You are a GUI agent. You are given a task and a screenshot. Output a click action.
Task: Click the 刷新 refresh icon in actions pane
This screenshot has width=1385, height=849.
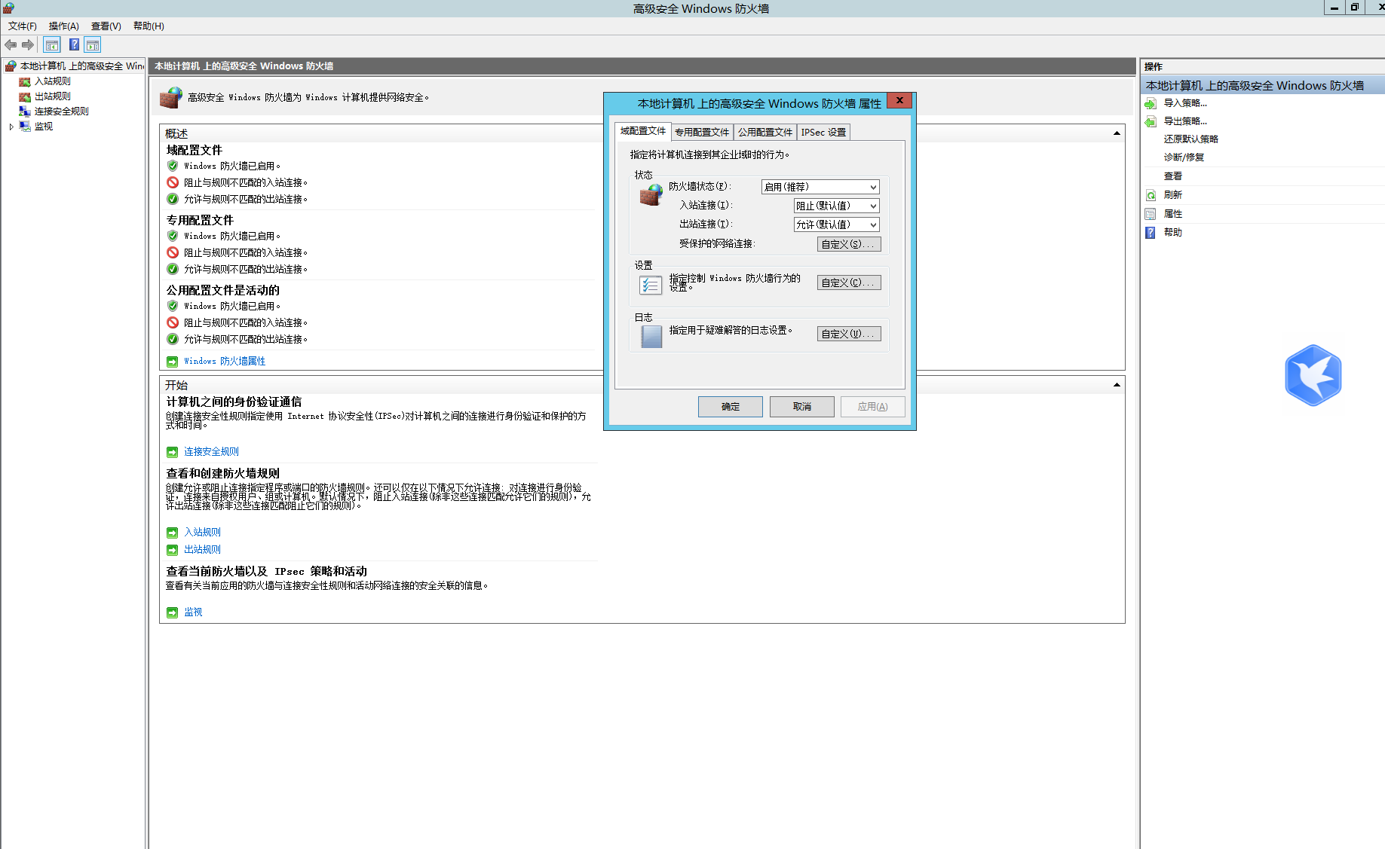[1151, 195]
